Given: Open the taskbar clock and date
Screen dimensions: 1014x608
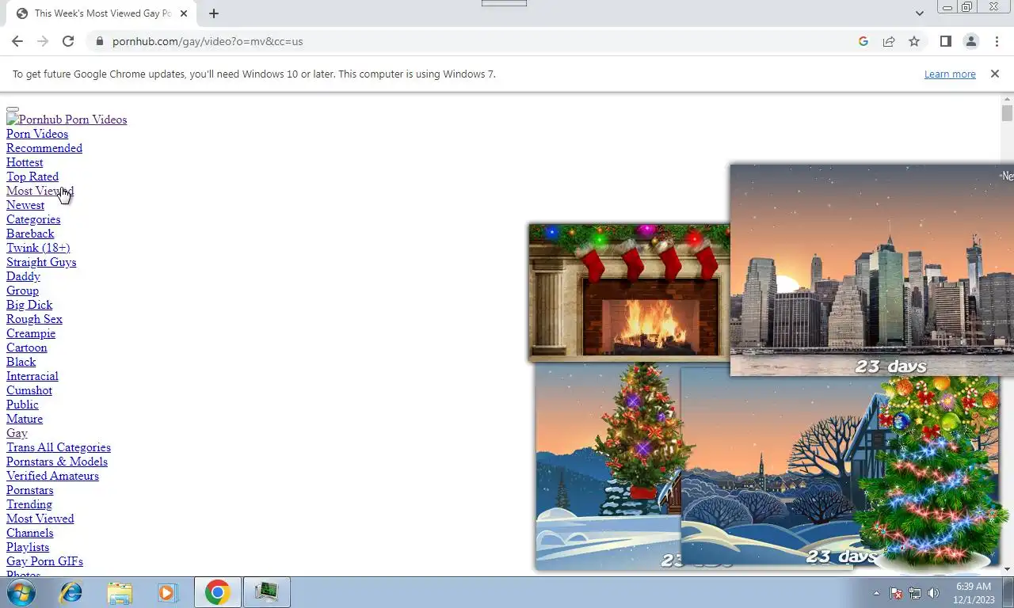Looking at the screenshot, I should coord(974,593).
